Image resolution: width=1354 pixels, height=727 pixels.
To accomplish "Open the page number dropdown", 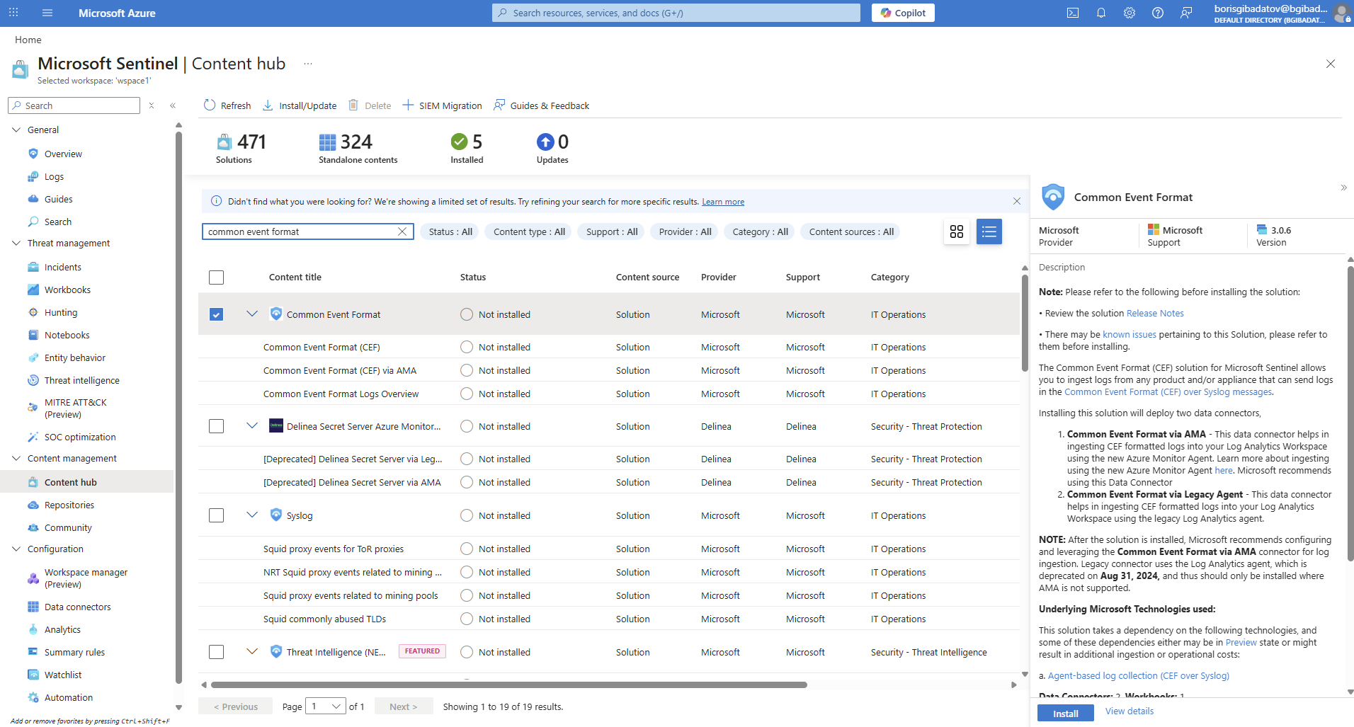I will pos(326,706).
